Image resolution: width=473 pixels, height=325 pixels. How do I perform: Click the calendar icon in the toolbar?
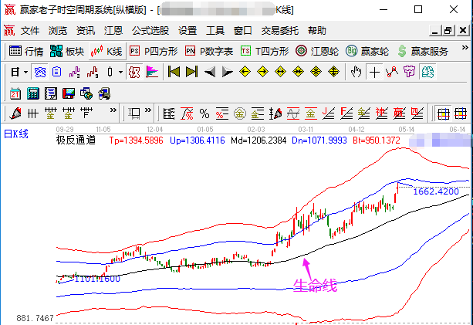point(15,93)
